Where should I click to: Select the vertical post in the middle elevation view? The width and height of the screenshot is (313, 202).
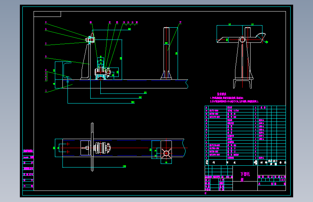click(166, 53)
